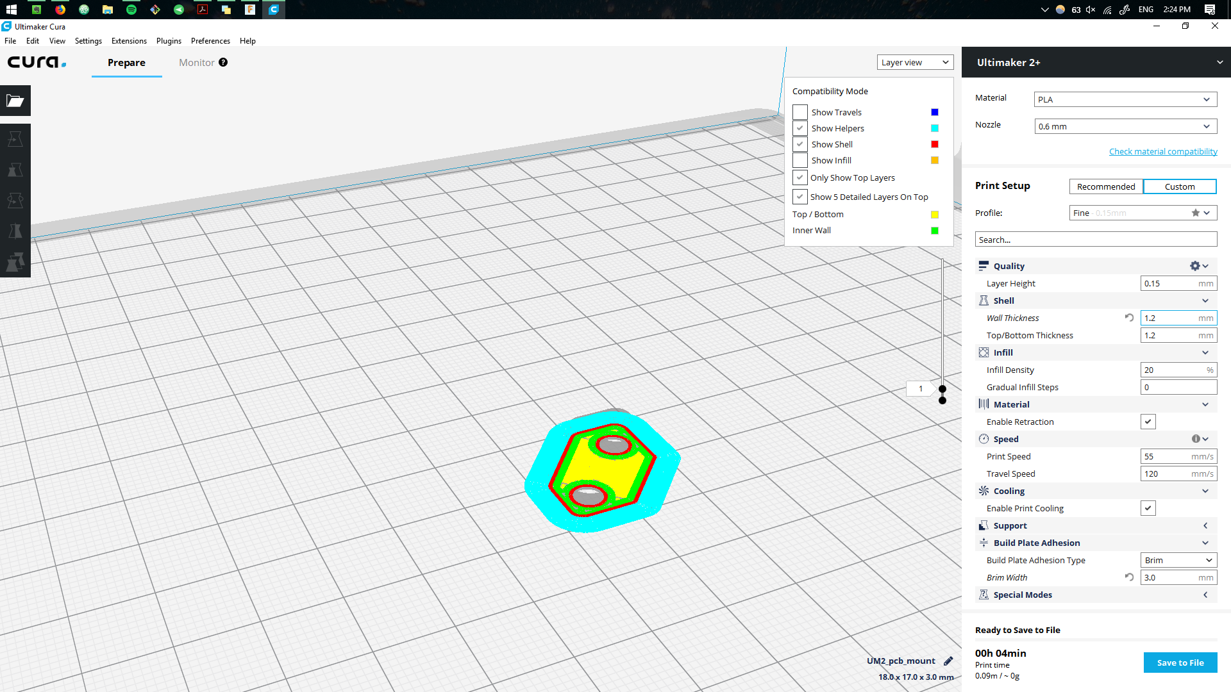Open Quality section settings gear icon
Viewport: 1231px width, 692px height.
coord(1195,266)
